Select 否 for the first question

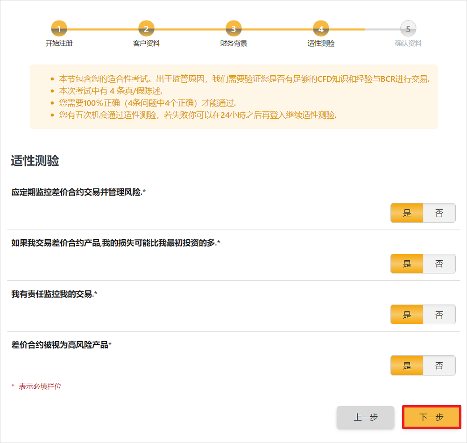pyautogui.click(x=439, y=213)
